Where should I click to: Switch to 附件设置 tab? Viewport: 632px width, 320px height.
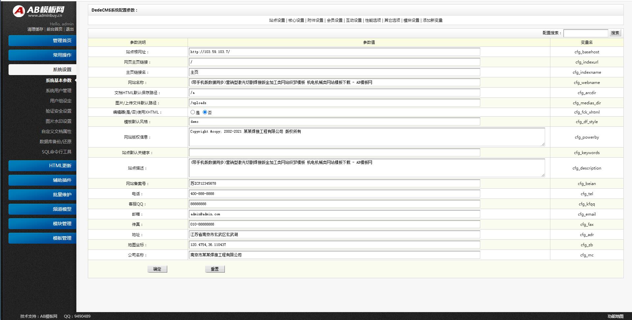pos(315,20)
